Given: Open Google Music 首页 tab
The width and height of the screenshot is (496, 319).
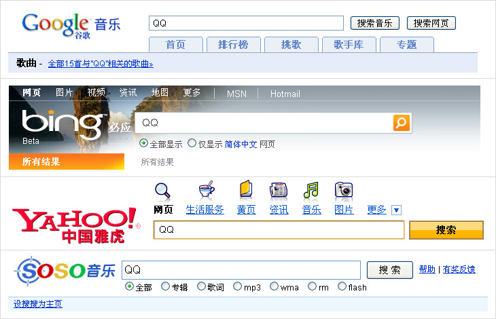Looking at the screenshot, I should [x=175, y=45].
